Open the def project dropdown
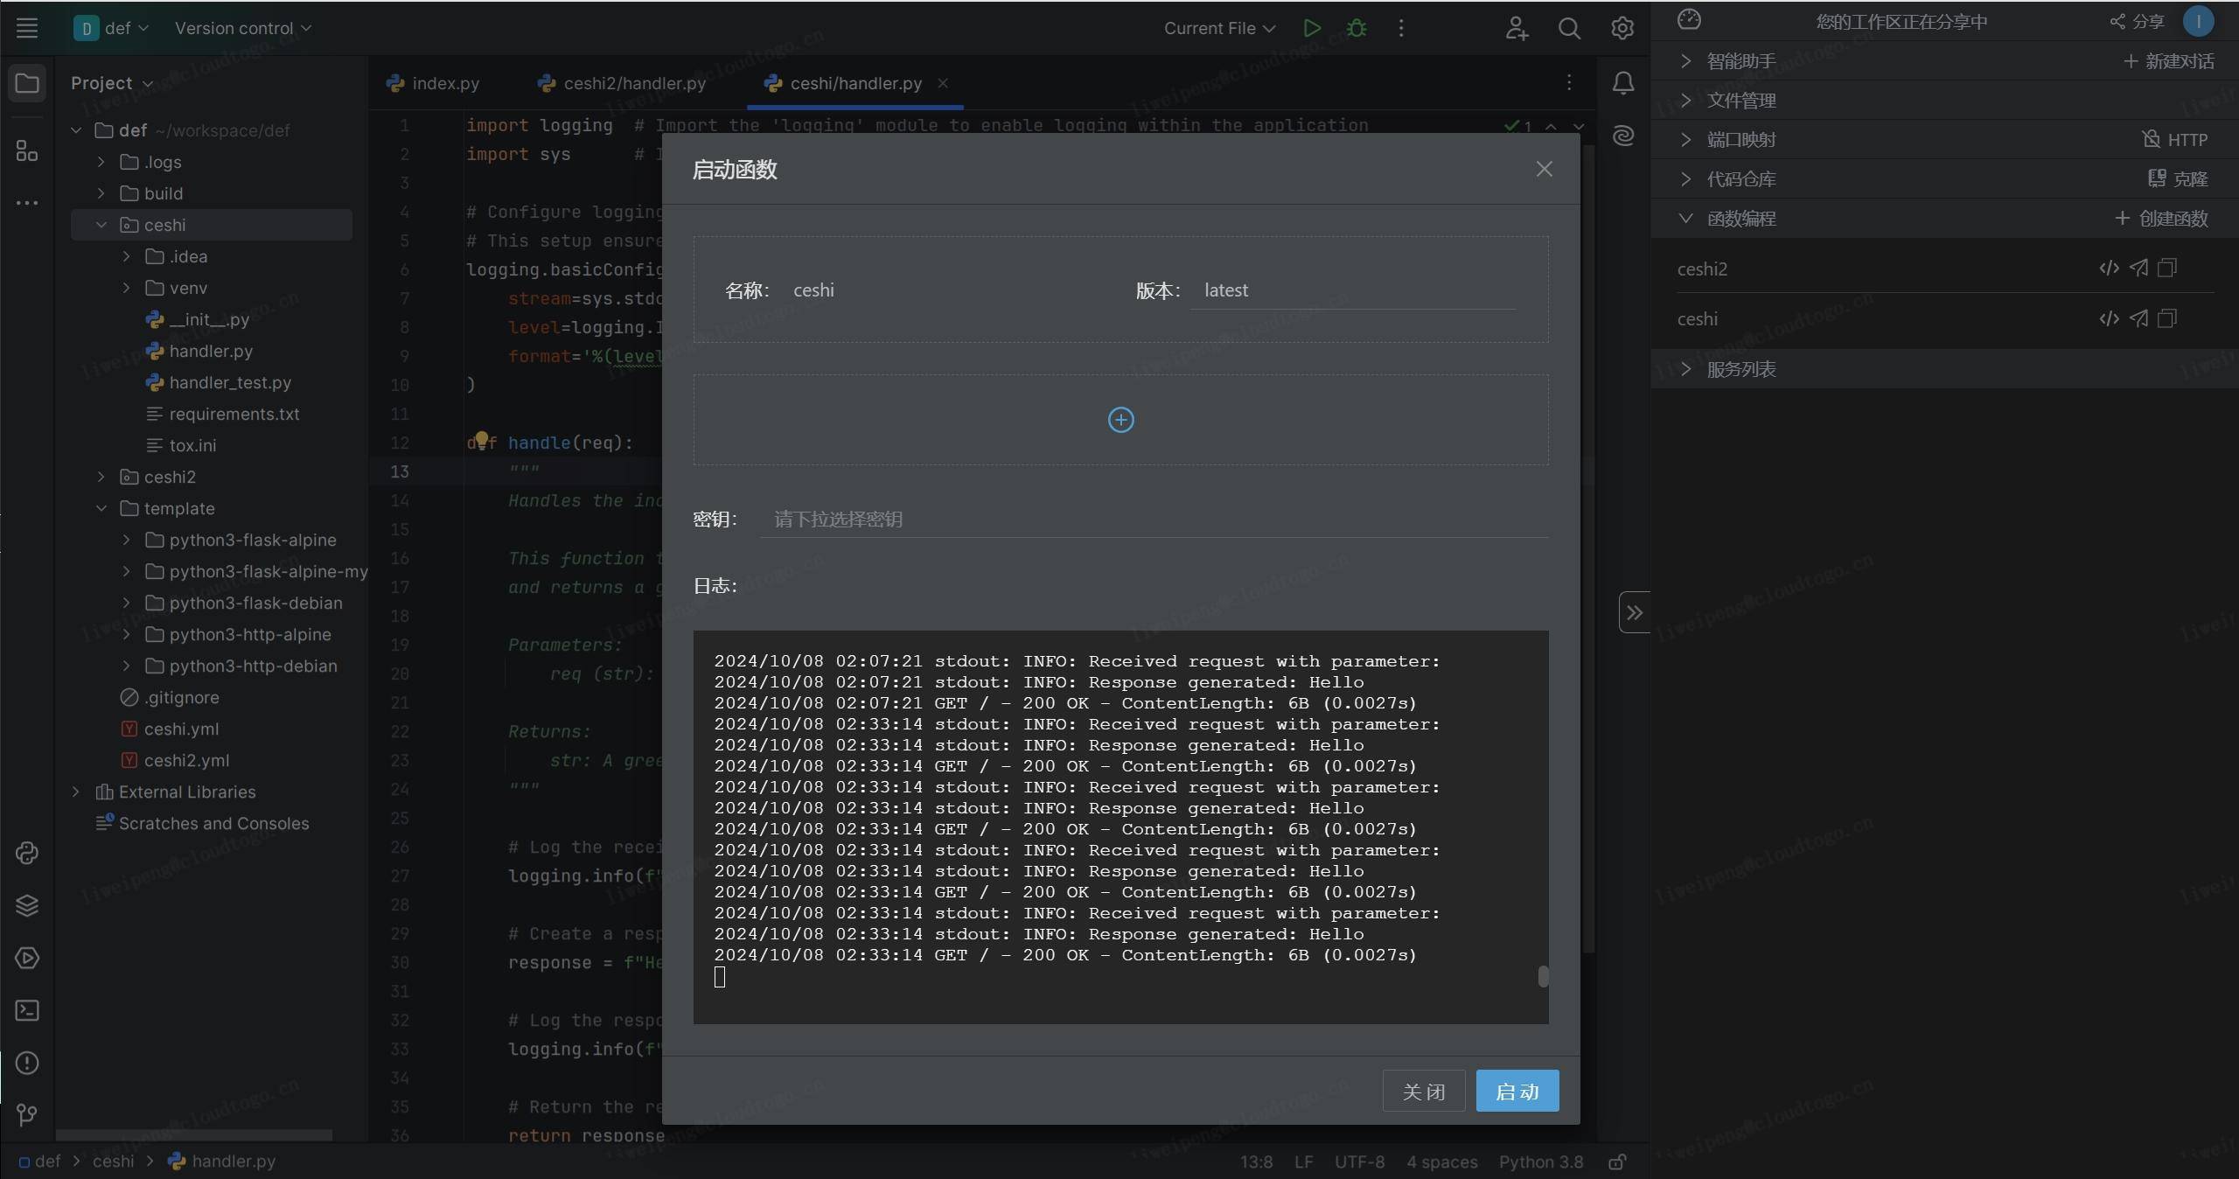Image resolution: width=2239 pixels, height=1179 pixels. click(x=111, y=28)
